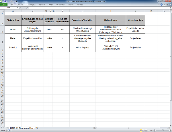Select Normal view button in status bar
This screenshot has width=172, height=132.
coord(139,131)
